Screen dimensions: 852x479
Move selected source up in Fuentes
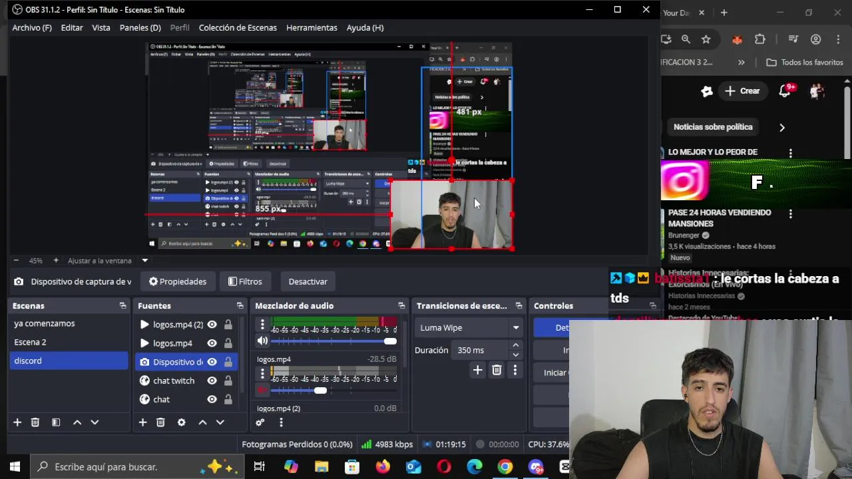pos(202,422)
